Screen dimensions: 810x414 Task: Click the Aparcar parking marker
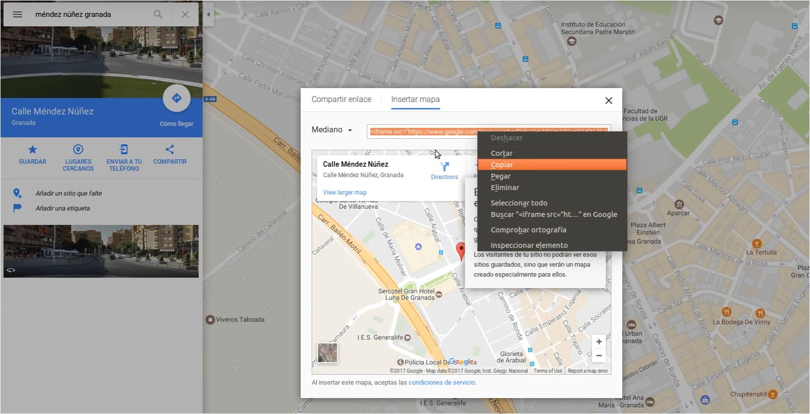[x=679, y=205]
